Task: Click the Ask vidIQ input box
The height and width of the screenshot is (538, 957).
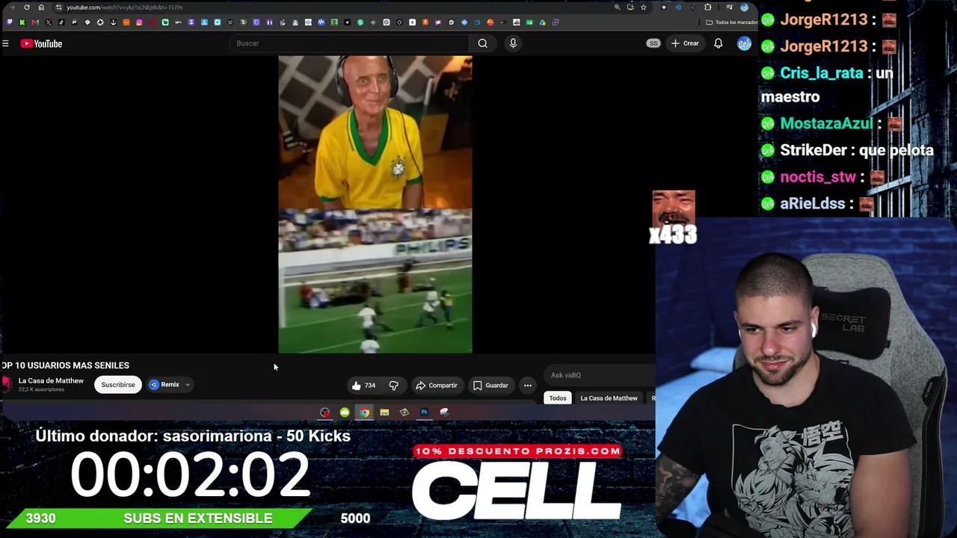Action: coord(598,375)
